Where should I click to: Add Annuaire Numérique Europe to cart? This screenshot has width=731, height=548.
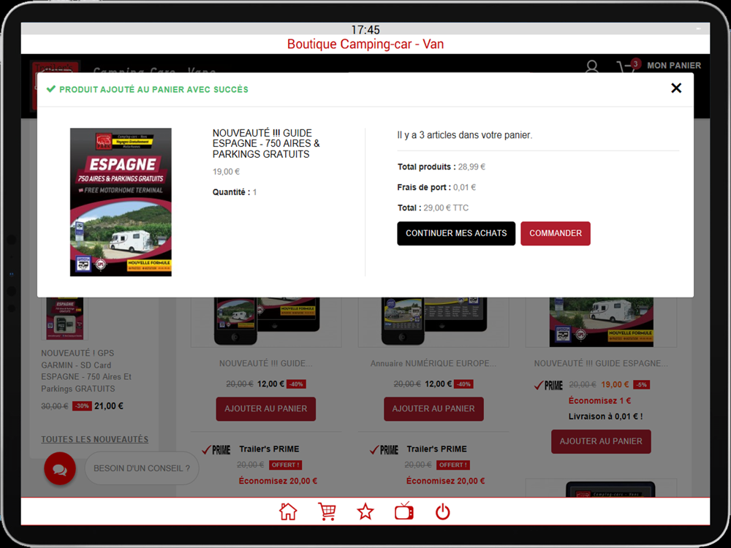[x=433, y=408]
